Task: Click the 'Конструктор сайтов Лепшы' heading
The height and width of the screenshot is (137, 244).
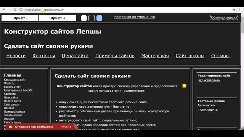Action: coord(53,32)
